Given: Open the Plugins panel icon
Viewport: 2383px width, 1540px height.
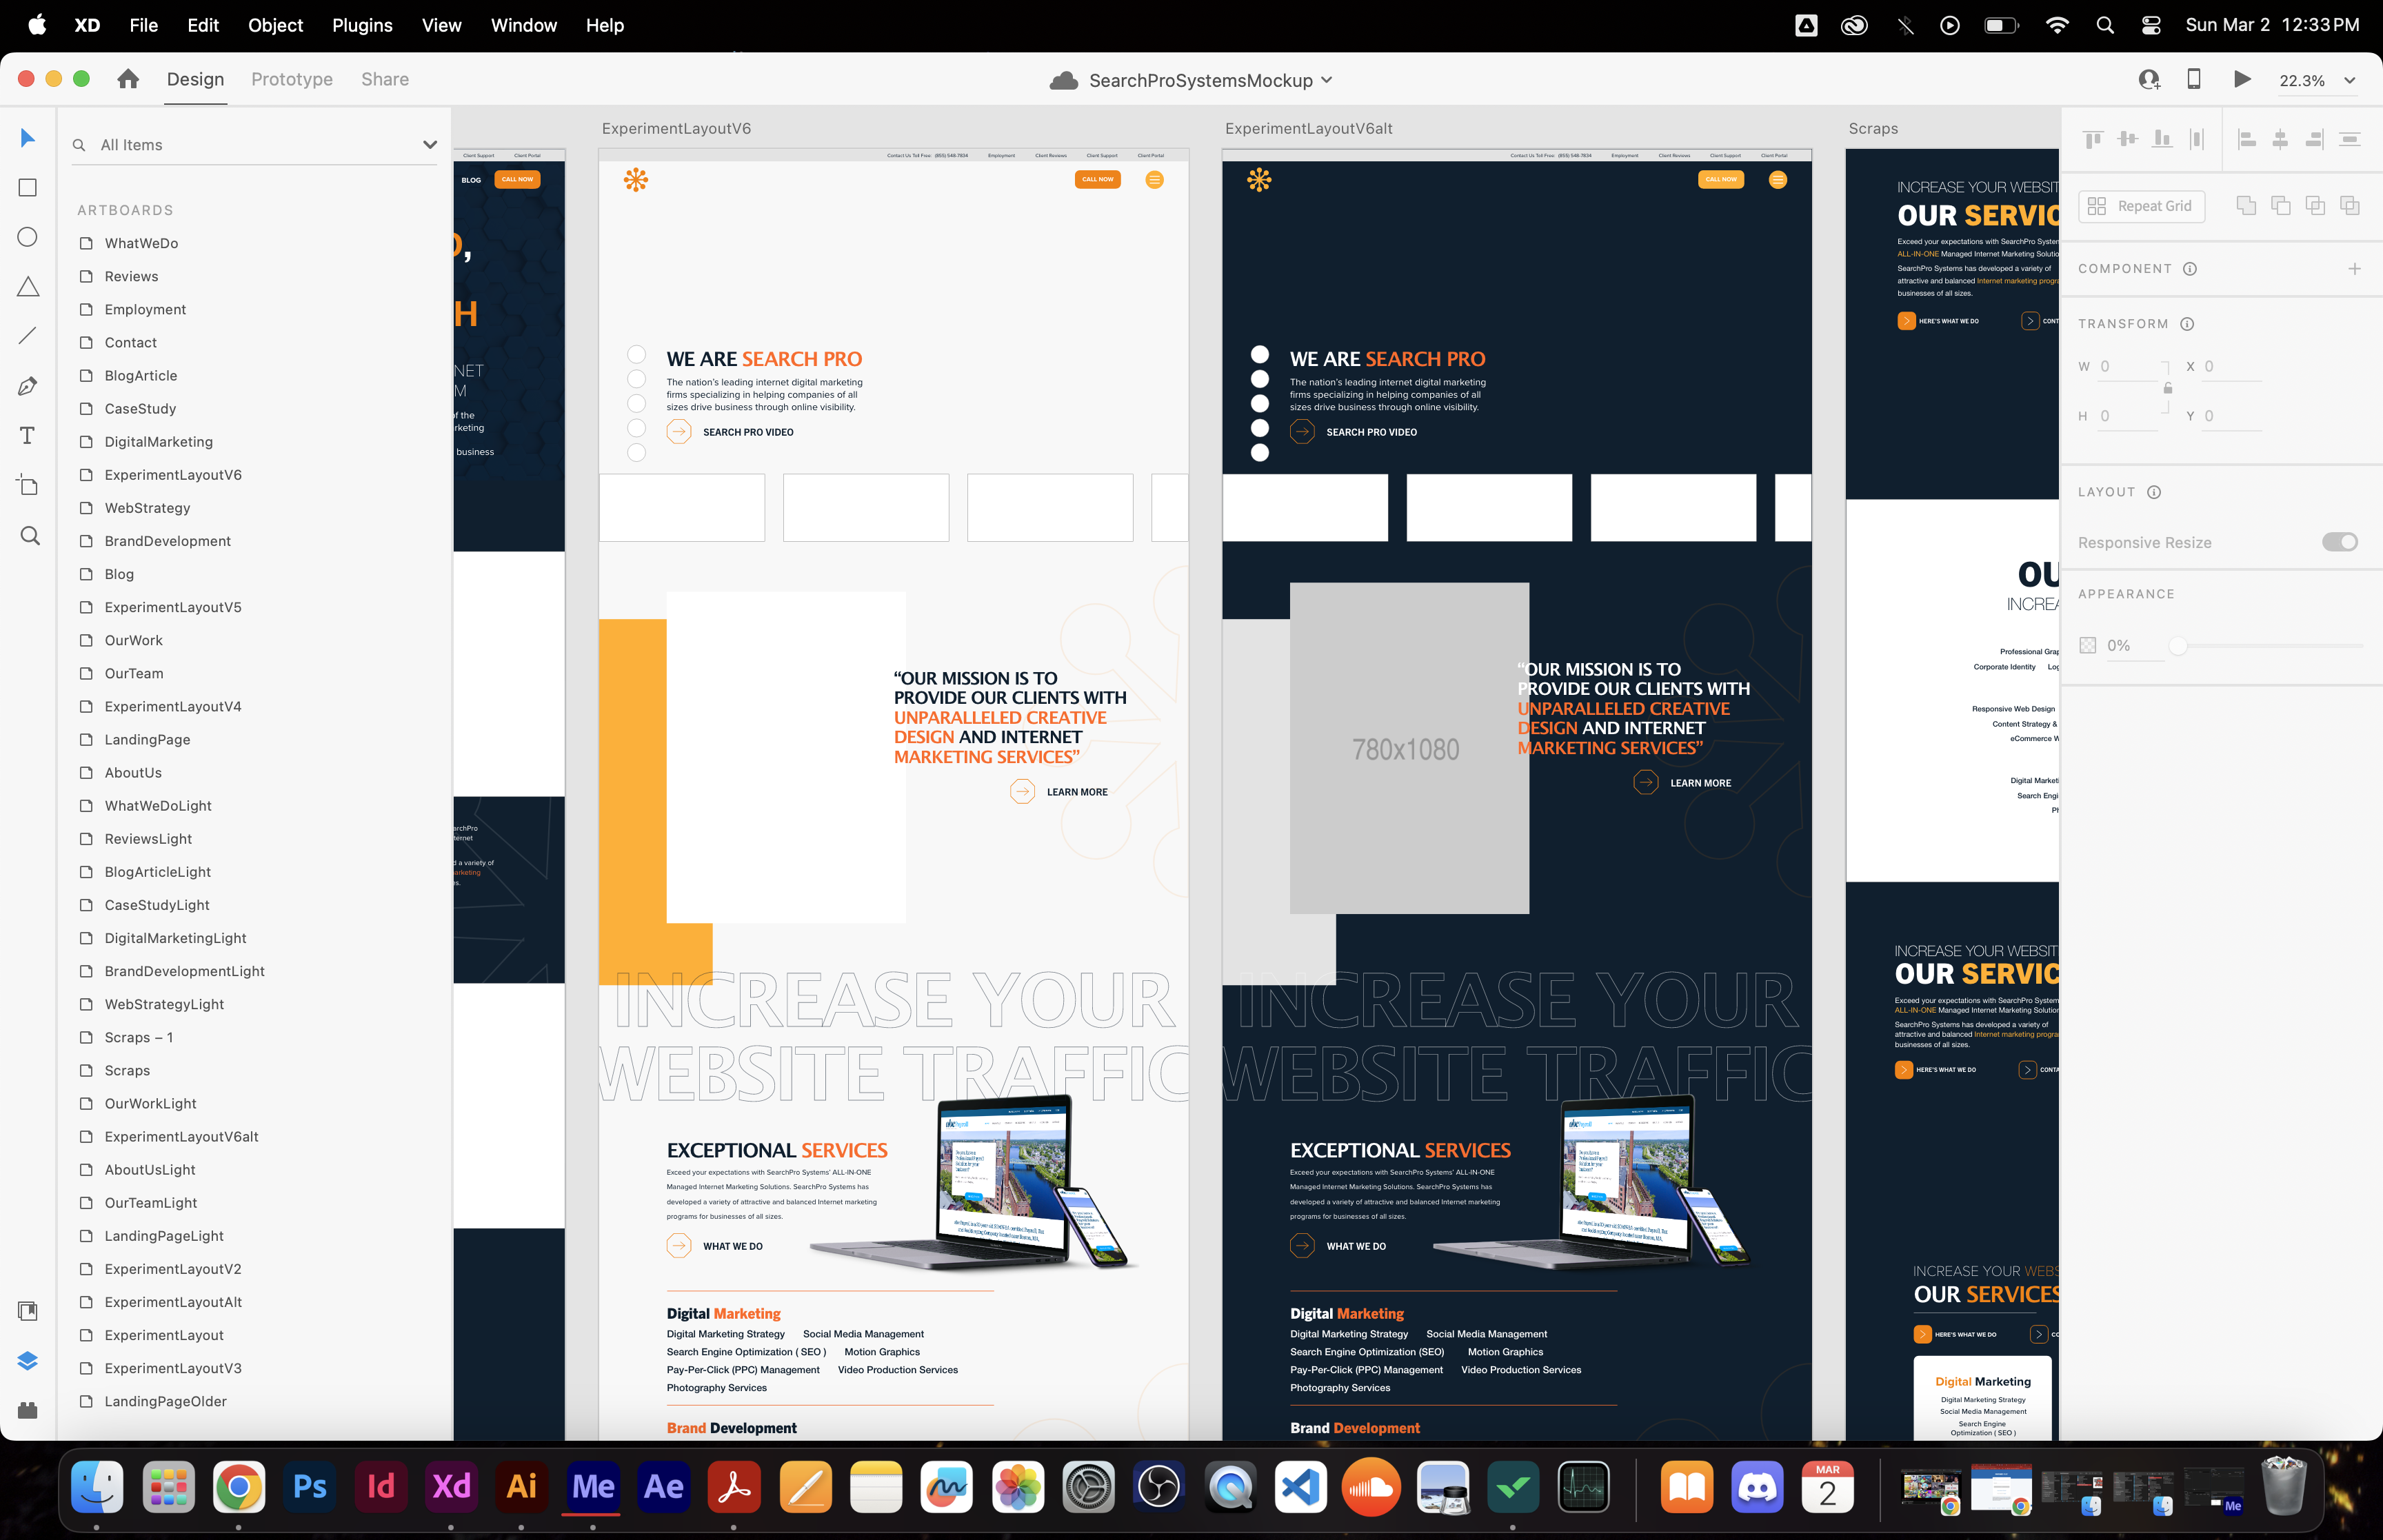Looking at the screenshot, I should (28, 1410).
